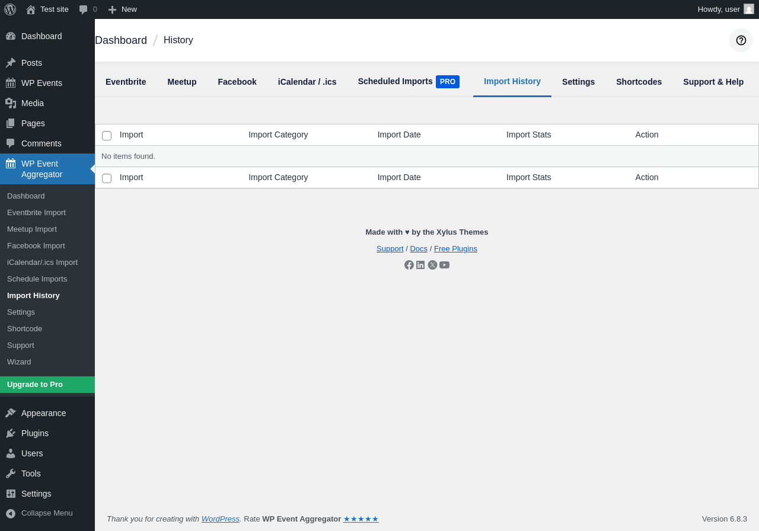Click the Import Date column header
Screen dimensions: 759x531
pyautogui.click(x=399, y=135)
